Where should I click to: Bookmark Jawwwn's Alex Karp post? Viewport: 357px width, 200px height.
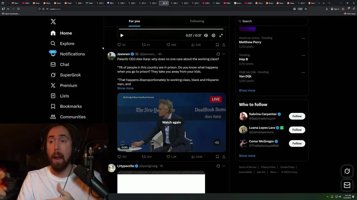[x=217, y=157]
